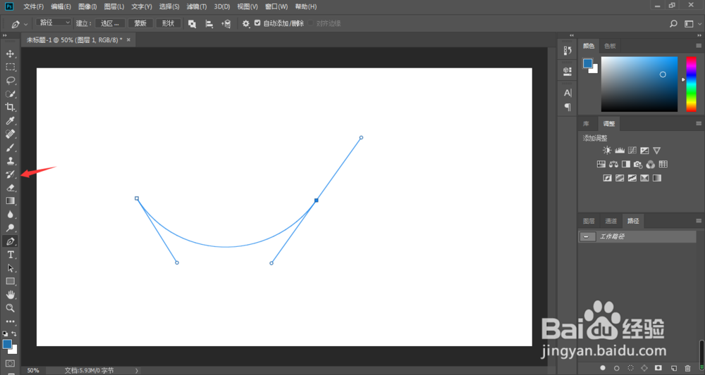Click the path arrangement icon
705x375 pixels.
(226, 24)
